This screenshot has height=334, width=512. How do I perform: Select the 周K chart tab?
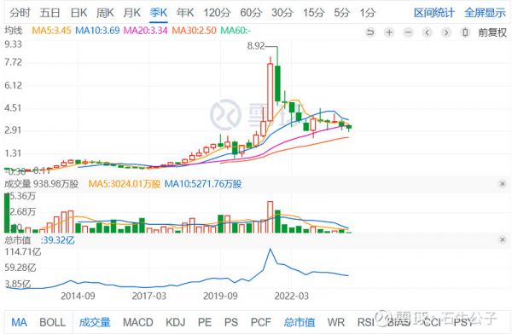click(x=105, y=13)
